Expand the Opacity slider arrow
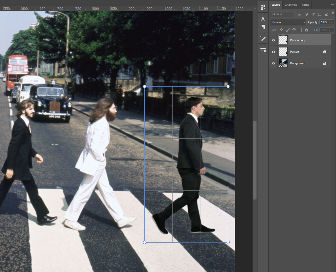The image size is (336, 272). point(332,22)
